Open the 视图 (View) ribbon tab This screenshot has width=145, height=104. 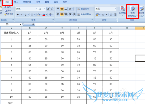pos(65,2)
